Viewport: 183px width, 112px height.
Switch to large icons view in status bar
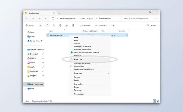(x=158, y=101)
